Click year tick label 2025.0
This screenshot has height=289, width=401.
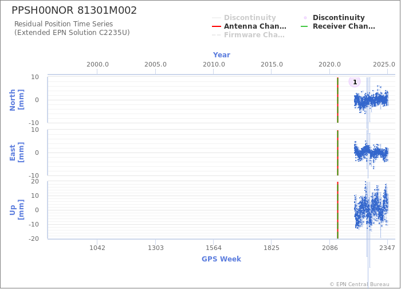coord(384,64)
